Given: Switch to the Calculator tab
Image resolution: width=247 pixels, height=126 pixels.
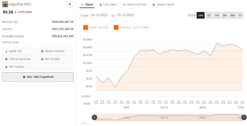Looking at the screenshot, I should [108, 4].
